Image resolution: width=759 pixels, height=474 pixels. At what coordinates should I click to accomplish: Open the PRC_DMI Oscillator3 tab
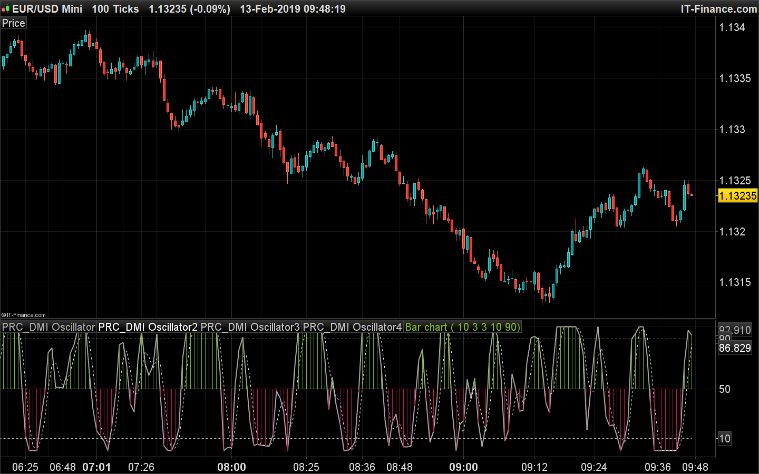click(x=250, y=327)
